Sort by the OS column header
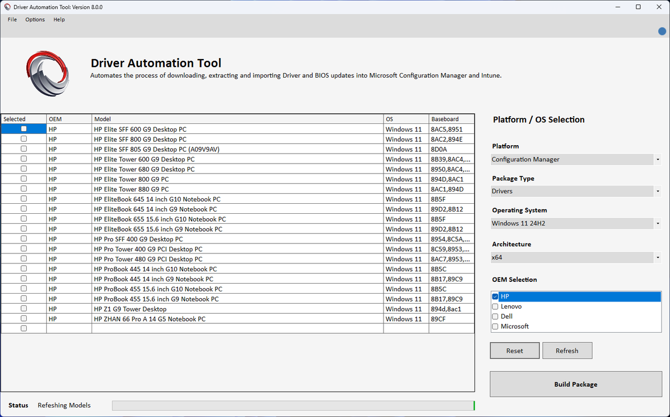The width and height of the screenshot is (670, 417). tap(406, 119)
